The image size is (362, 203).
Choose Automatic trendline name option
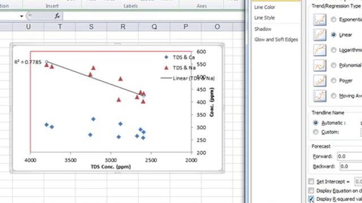[x=316, y=123]
